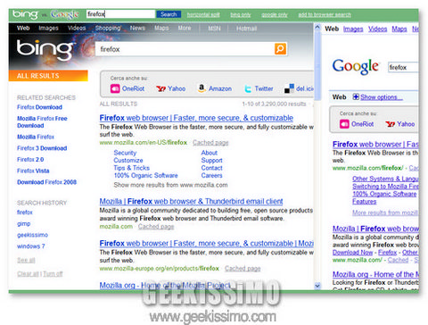428x325 pixels.
Task: Click the bing vs Google logo in the green bar
Action: click(45, 14)
